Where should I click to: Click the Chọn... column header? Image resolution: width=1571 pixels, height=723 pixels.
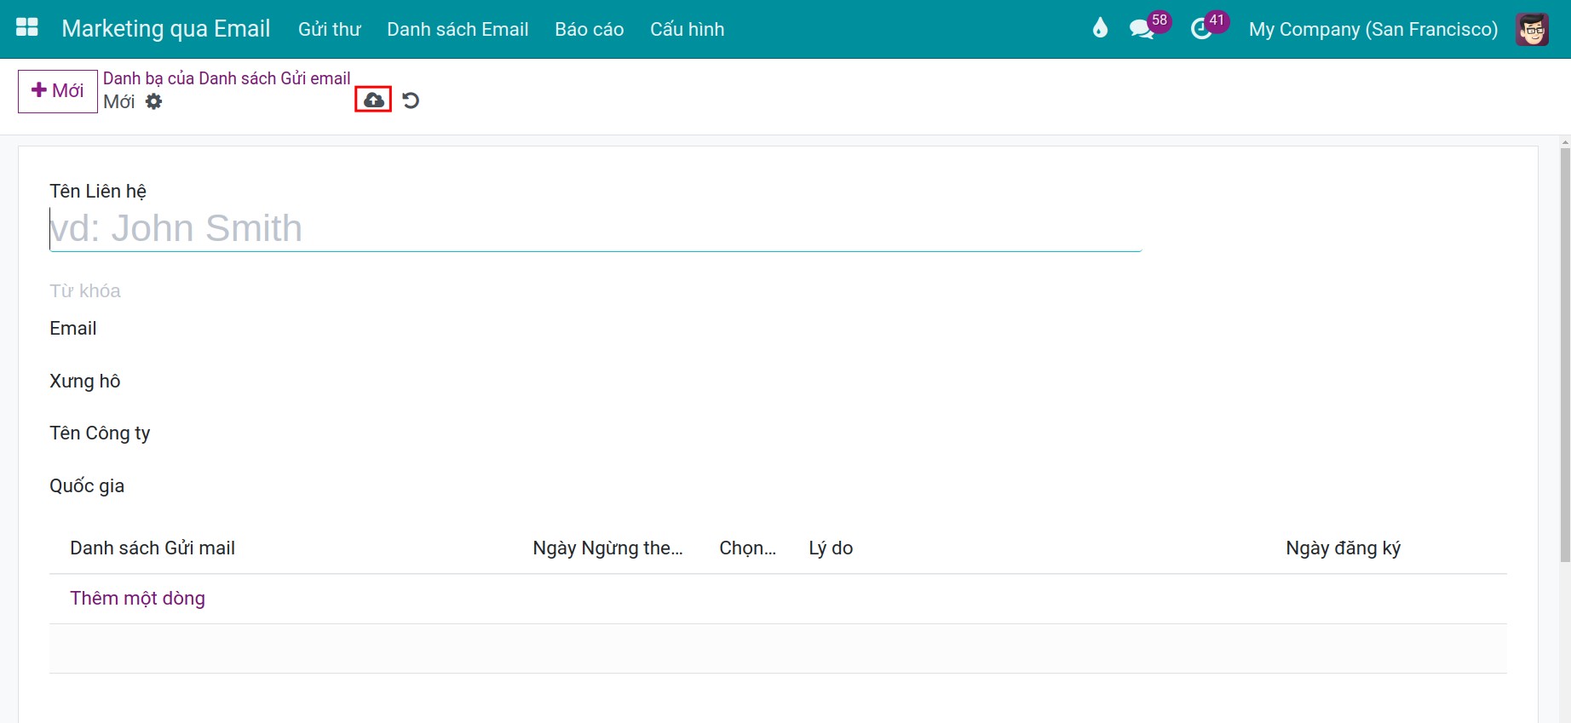click(x=748, y=548)
